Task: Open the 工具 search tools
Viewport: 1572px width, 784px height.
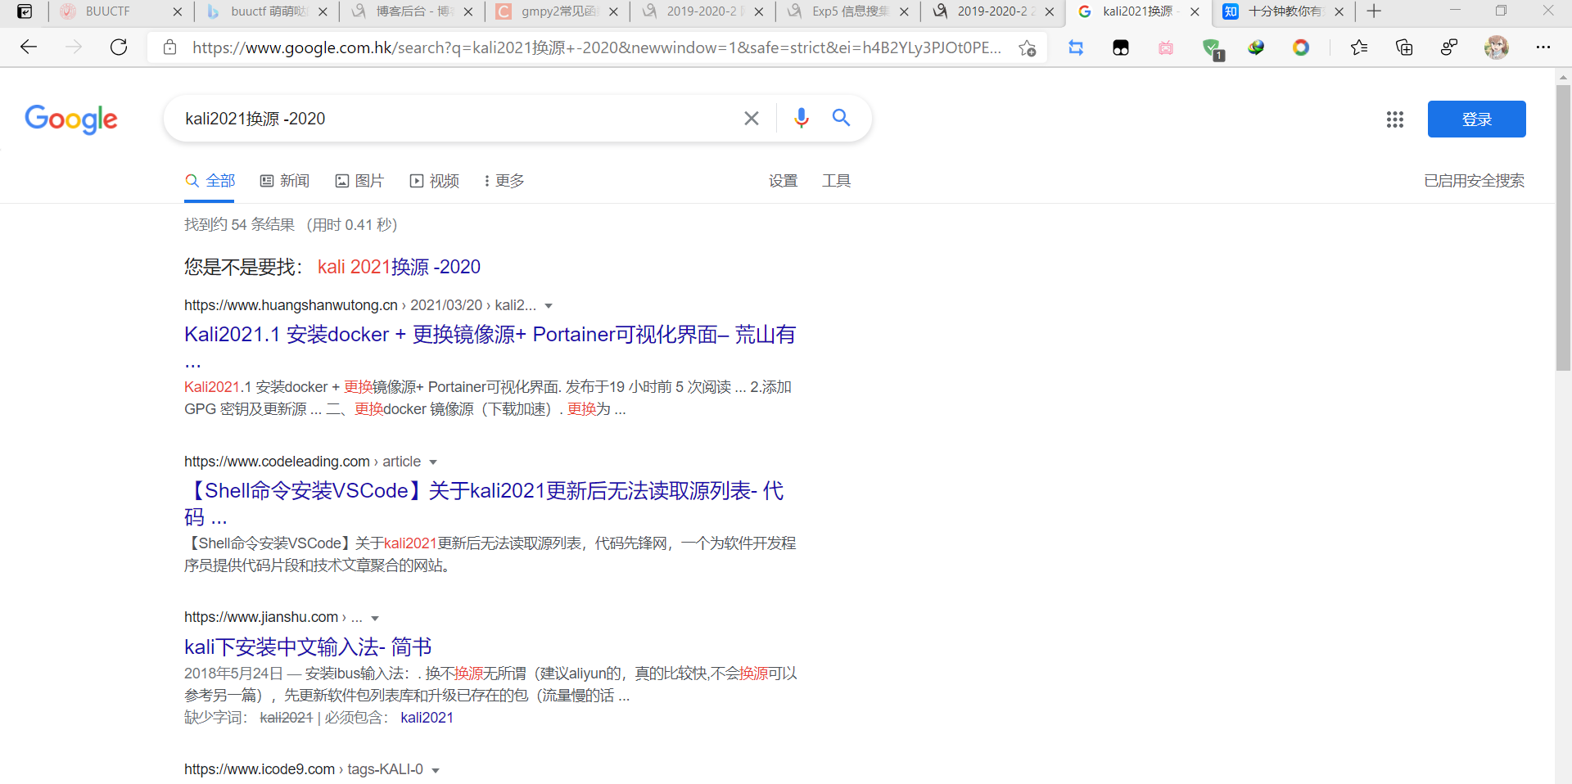Action: tap(837, 181)
